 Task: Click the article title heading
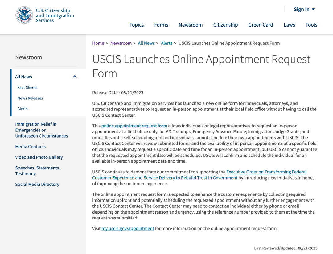tap(201, 66)
